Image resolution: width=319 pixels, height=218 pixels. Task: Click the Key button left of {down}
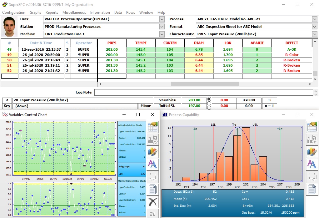[7, 106]
